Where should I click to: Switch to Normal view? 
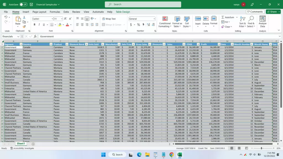232,148
